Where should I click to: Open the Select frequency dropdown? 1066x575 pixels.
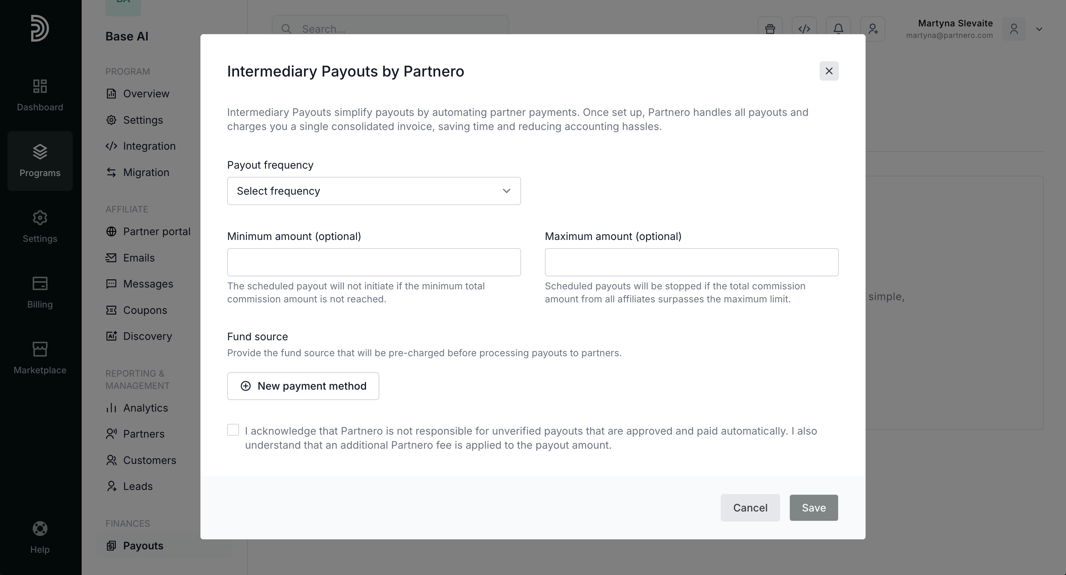374,191
